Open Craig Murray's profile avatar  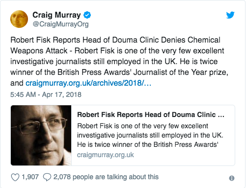(x=19, y=19)
